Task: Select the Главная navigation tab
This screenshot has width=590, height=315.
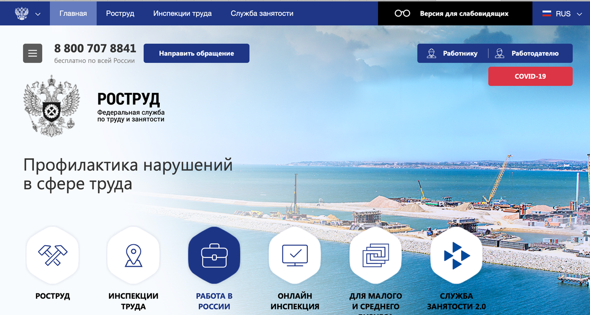Action: click(73, 13)
